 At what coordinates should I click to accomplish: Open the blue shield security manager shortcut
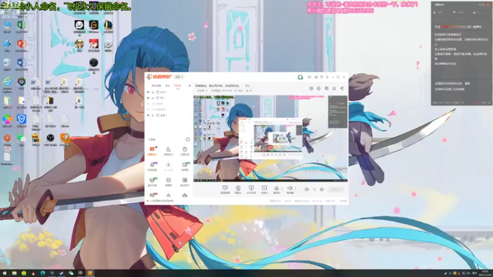point(22,121)
